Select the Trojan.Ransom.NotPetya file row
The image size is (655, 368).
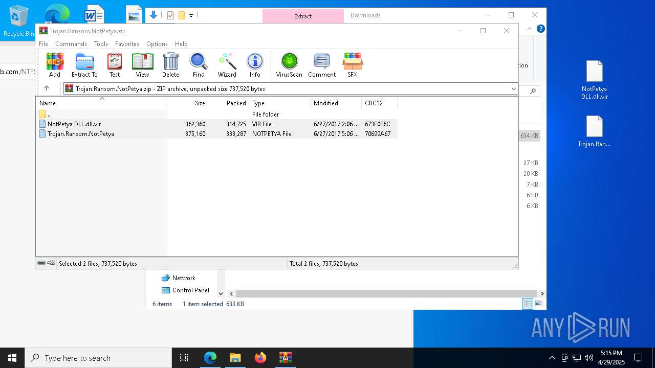pos(216,134)
